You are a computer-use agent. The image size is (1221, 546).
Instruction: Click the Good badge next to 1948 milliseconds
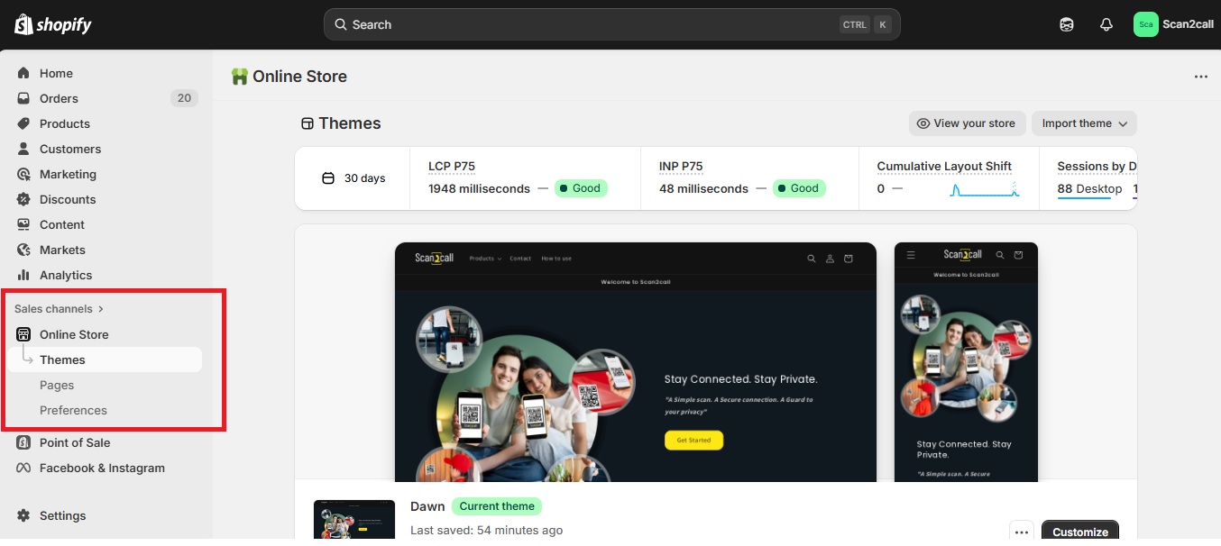pos(581,188)
